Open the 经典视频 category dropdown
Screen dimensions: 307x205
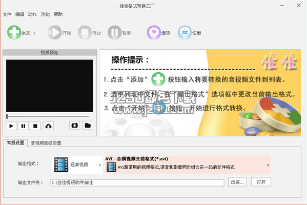[77, 165]
